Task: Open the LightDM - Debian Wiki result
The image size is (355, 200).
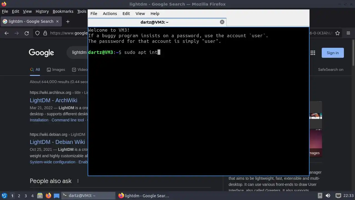Action: 57,142
